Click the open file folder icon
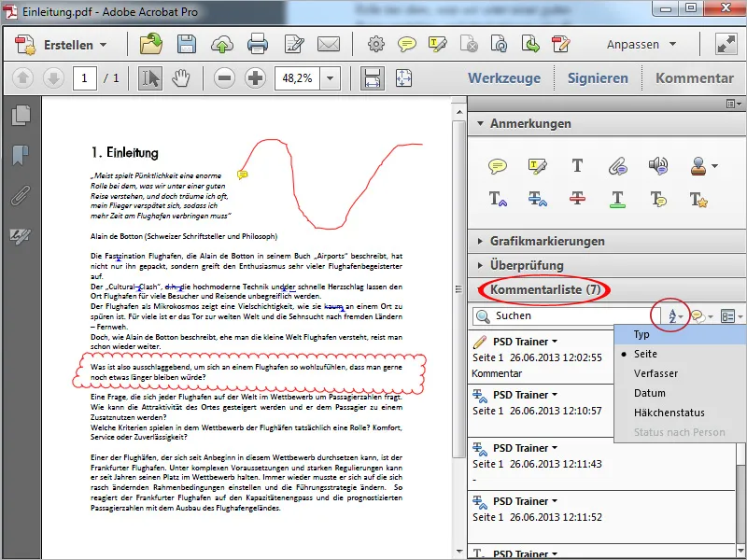 [151, 44]
